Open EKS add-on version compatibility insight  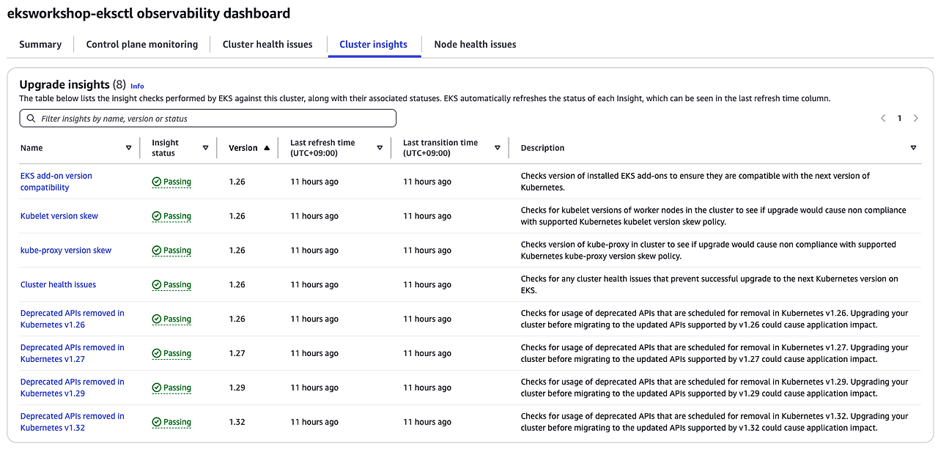56,182
